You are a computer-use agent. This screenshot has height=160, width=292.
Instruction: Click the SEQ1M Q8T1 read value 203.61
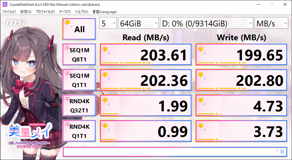[146, 54]
